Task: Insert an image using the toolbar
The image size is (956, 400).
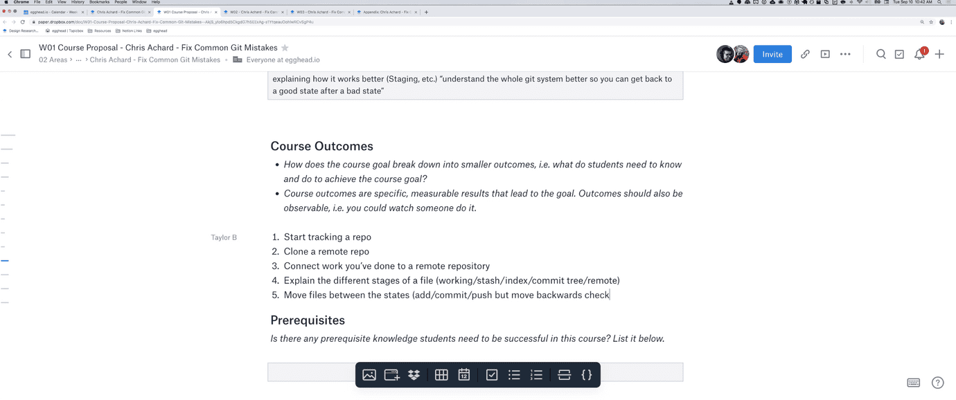Action: 369,374
